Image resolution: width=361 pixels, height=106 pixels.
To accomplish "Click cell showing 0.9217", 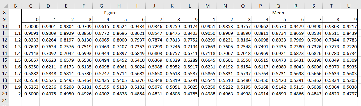I will (349, 27).
